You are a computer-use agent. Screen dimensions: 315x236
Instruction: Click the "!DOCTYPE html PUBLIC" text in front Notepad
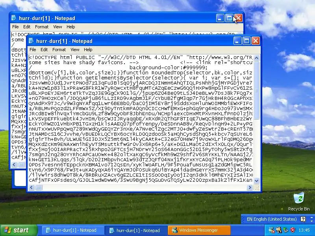(x=63, y=57)
